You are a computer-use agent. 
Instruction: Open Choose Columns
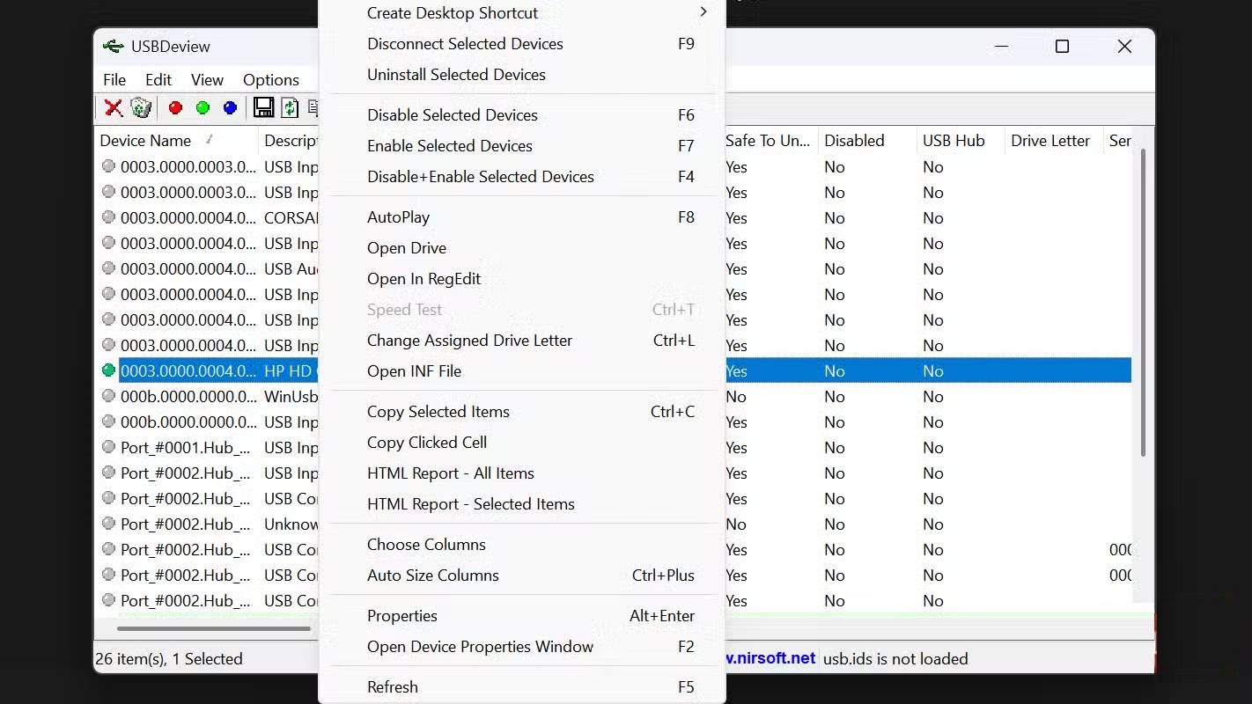point(522,545)
